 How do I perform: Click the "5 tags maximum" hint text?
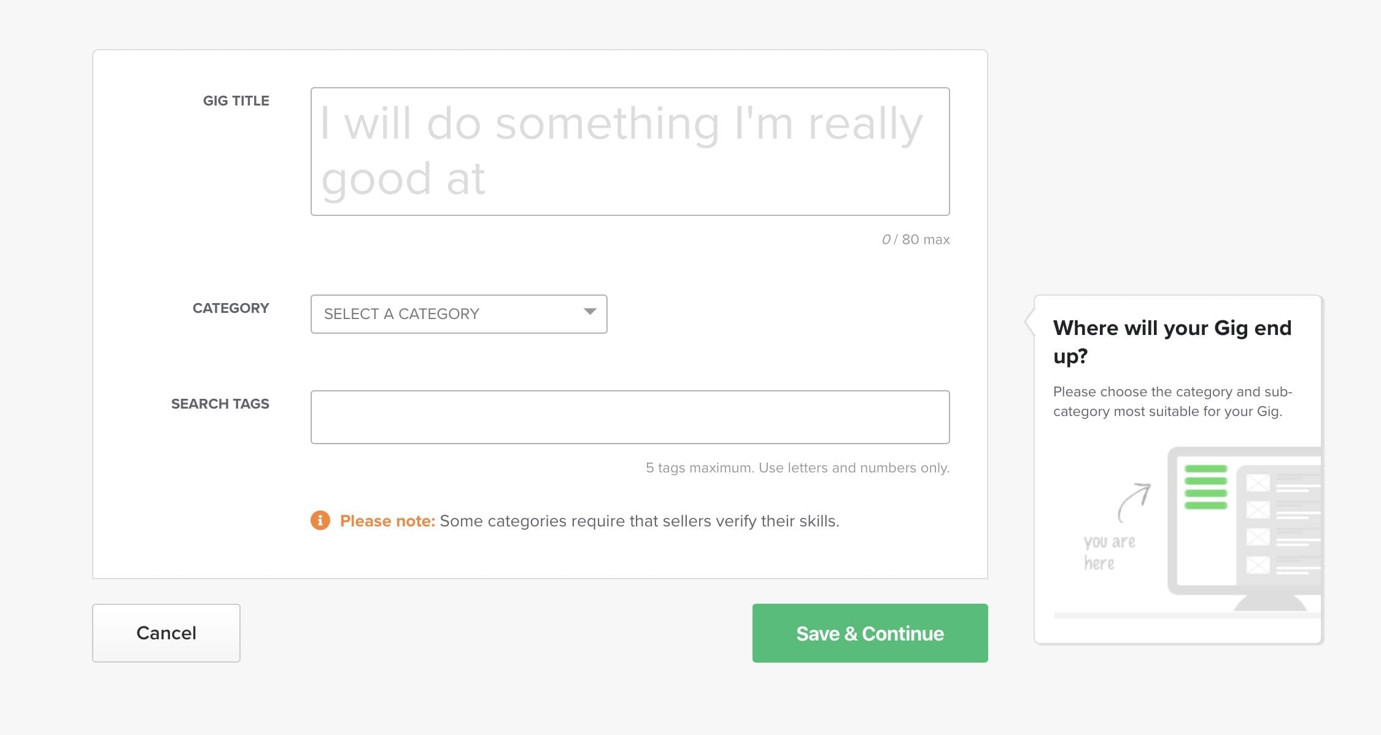point(797,468)
